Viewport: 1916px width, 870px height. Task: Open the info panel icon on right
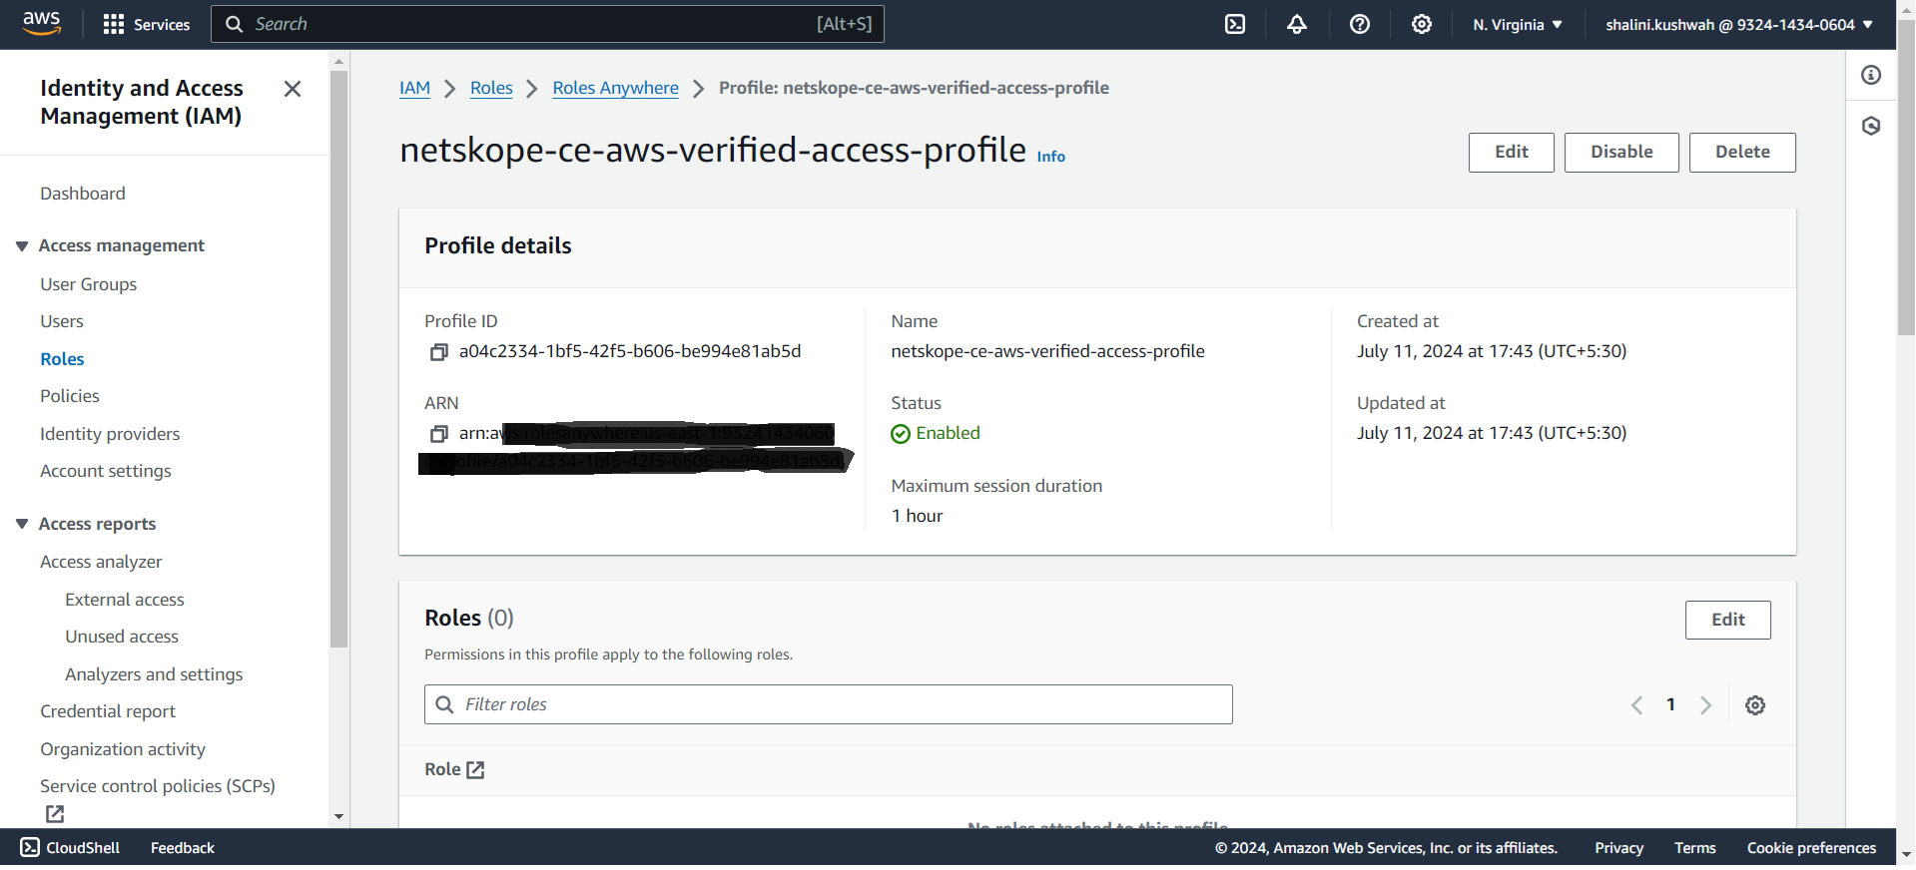(x=1871, y=75)
